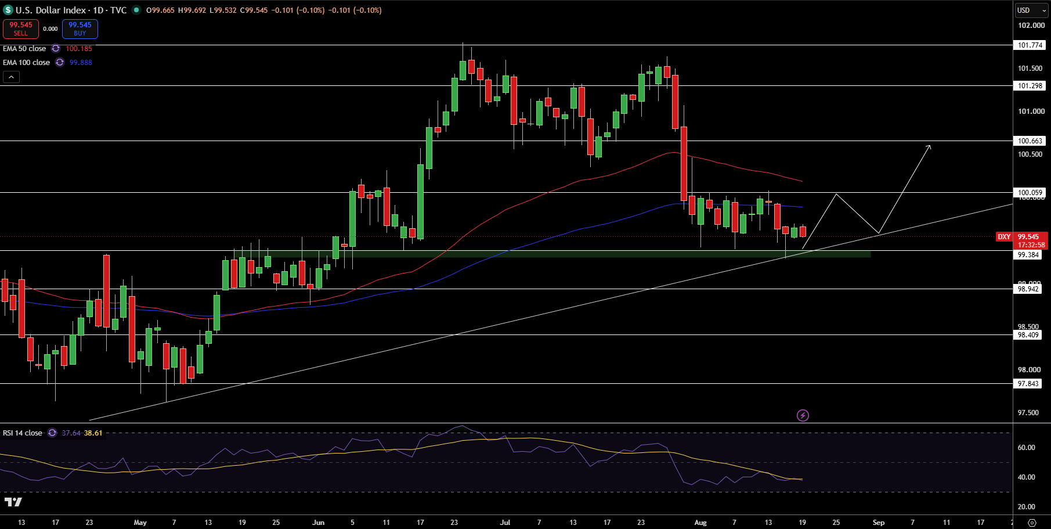Click the Jul label on time axis

pyautogui.click(x=505, y=523)
